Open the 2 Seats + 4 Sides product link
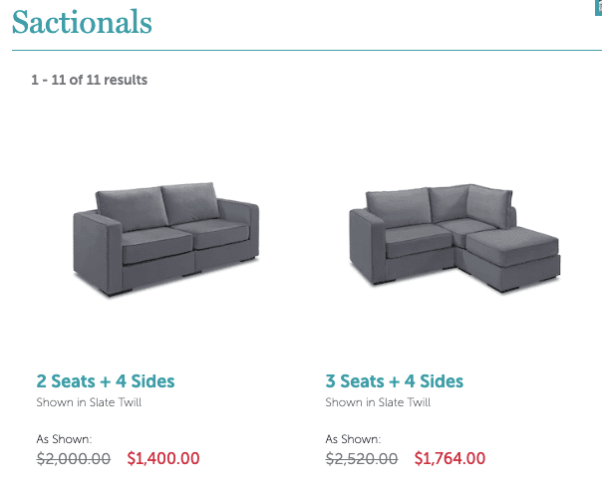The height and width of the screenshot is (488, 602). tap(106, 381)
